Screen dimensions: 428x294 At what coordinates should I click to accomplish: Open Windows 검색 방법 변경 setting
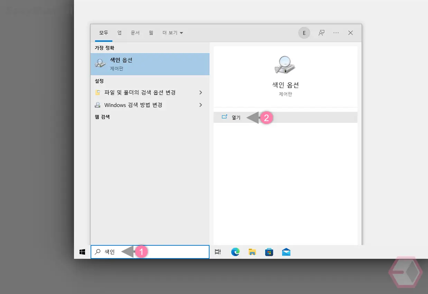150,105
